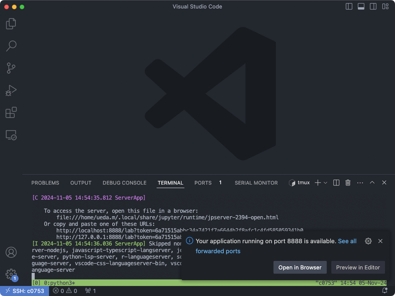The width and height of the screenshot is (395, 296).
Task: Toggle the secondary side bar layout button
Action: 373,7
